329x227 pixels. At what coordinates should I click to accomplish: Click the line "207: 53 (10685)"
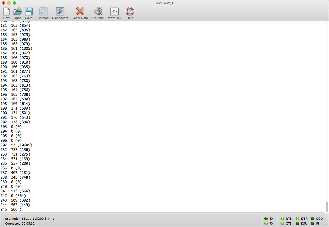tap(16, 145)
